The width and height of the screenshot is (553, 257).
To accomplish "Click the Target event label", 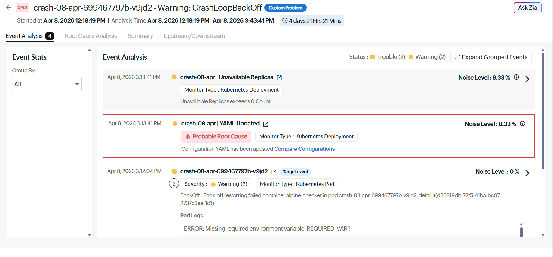I will click(295, 172).
